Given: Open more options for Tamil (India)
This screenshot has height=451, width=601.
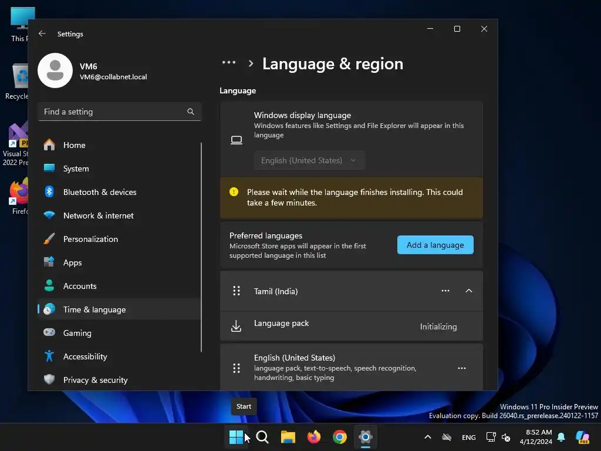Looking at the screenshot, I should click(445, 291).
